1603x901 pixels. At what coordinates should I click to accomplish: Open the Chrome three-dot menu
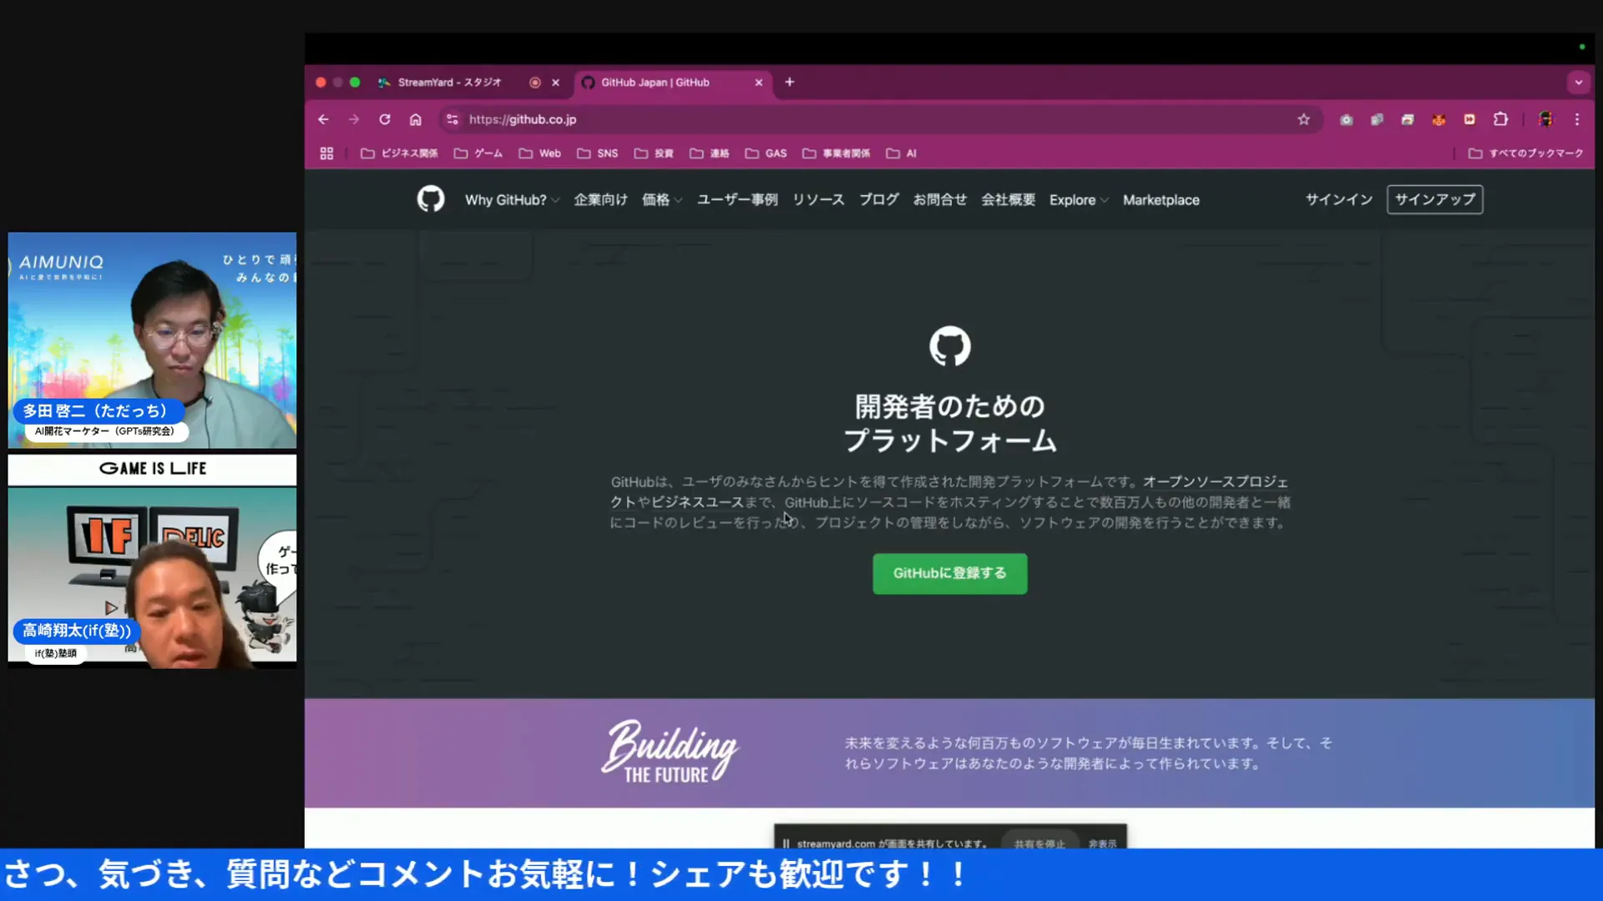[x=1577, y=119]
